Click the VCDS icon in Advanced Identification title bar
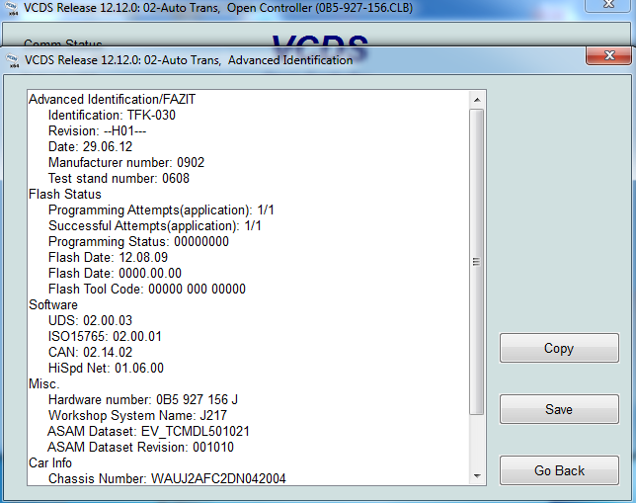 13,60
